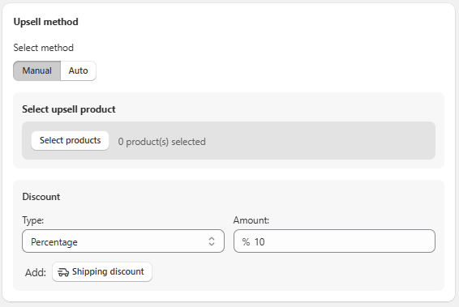Add a Shipping discount
Screen dimensions: 459x307
tap(102, 272)
